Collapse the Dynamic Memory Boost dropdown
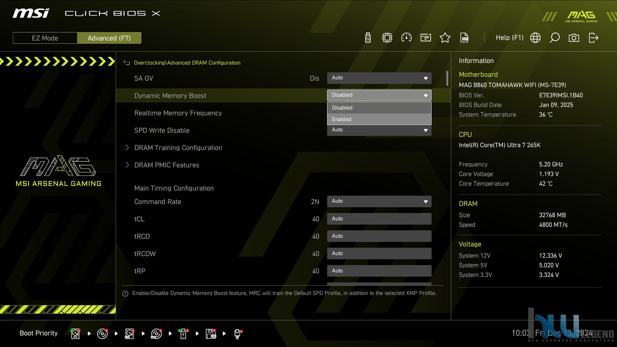Image resolution: width=617 pixels, height=347 pixels. (379, 95)
